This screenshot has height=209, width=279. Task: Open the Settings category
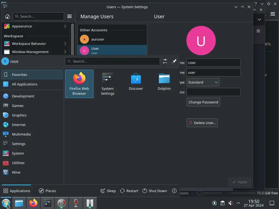(x=32, y=144)
